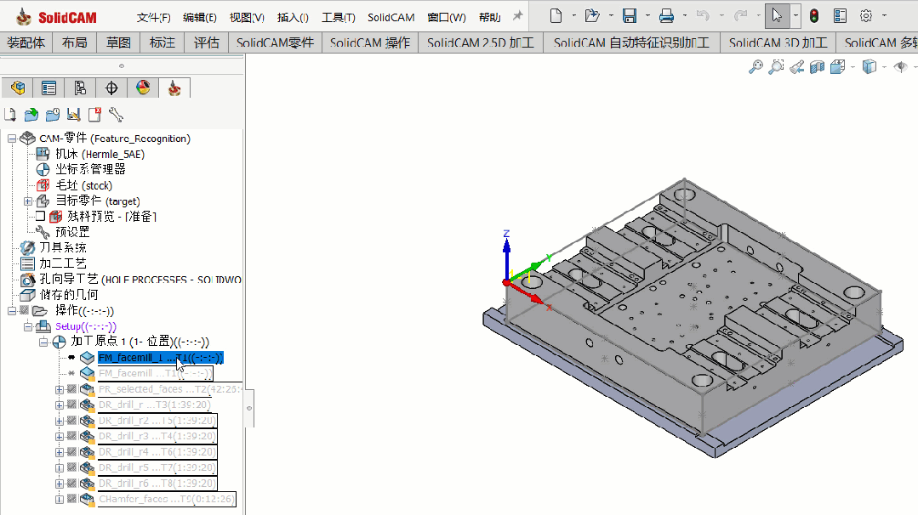The height and width of the screenshot is (515, 918).
Task: Switch to the SolidCAM 3D 加工 tab
Action: (x=778, y=42)
